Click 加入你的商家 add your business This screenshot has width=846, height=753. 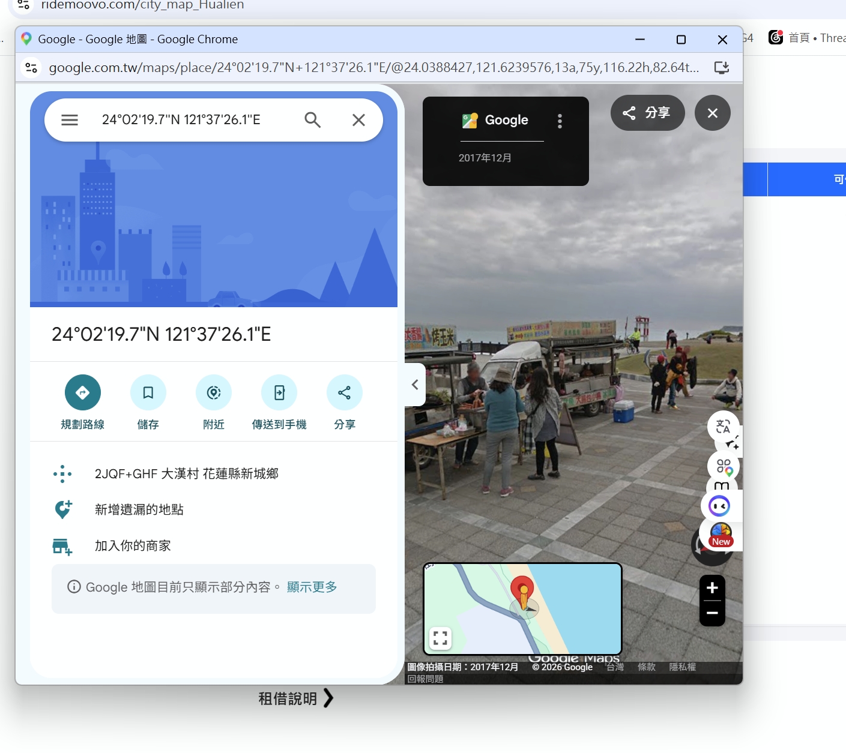(214, 546)
